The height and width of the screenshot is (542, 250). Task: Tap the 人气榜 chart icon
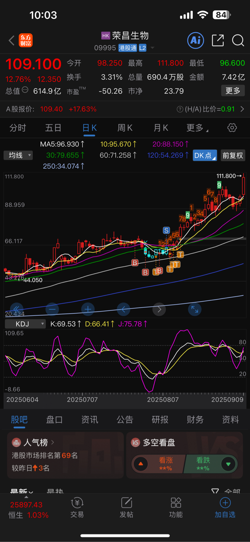16,443
